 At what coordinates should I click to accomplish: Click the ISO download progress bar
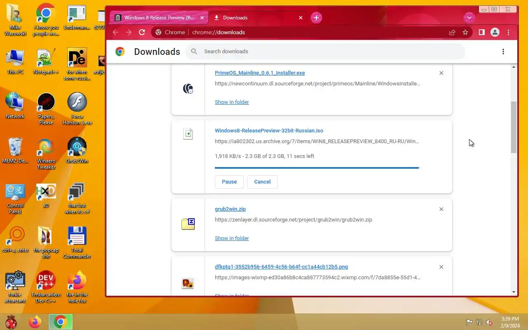[x=317, y=168]
